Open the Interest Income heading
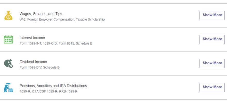227x103 pixels. 32,38
